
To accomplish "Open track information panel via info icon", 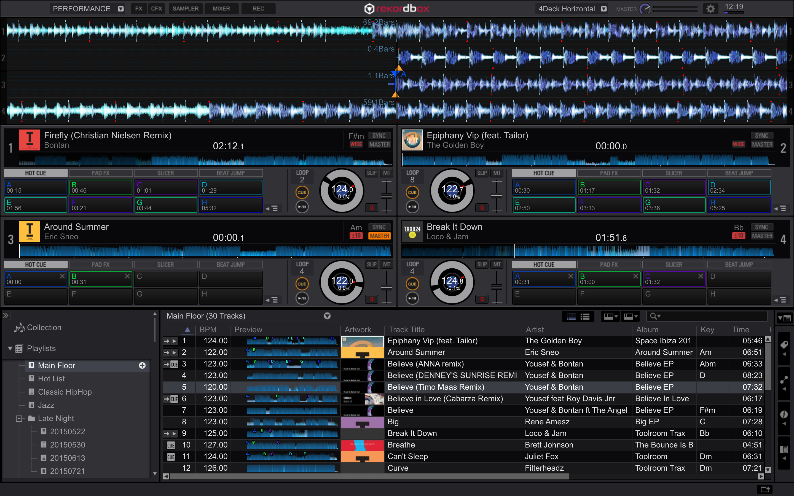I will (x=784, y=414).
